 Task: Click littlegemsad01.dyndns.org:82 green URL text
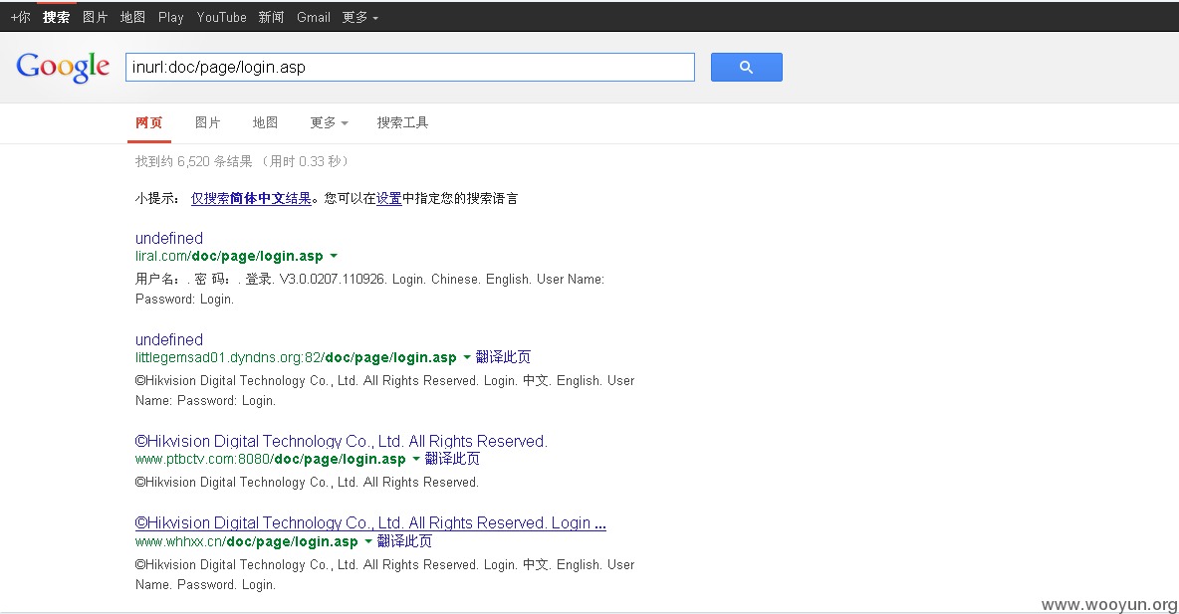tap(297, 357)
